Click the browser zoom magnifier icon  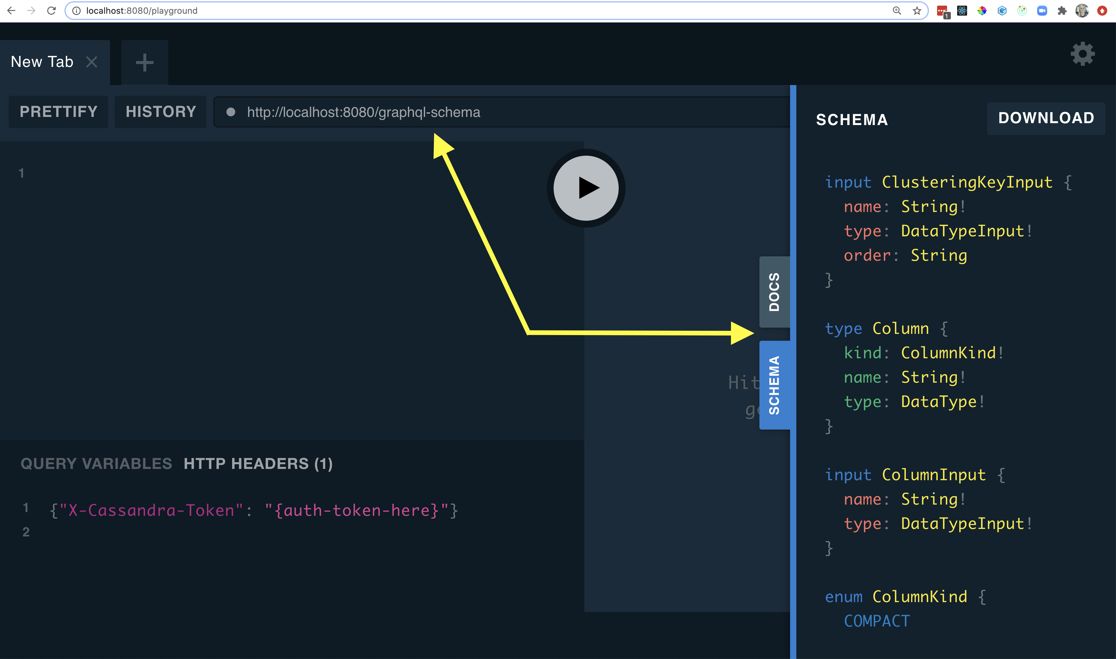pos(897,11)
